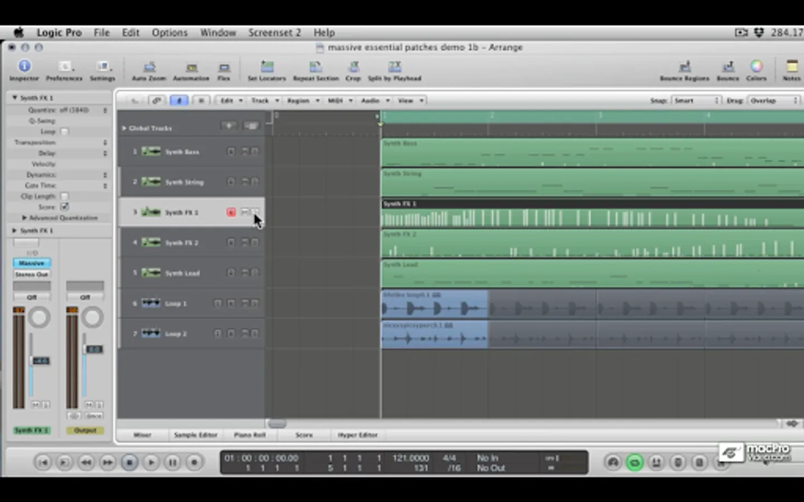Open the Drag mode Overlap dropdown
This screenshot has height=502, width=804.
[773, 101]
